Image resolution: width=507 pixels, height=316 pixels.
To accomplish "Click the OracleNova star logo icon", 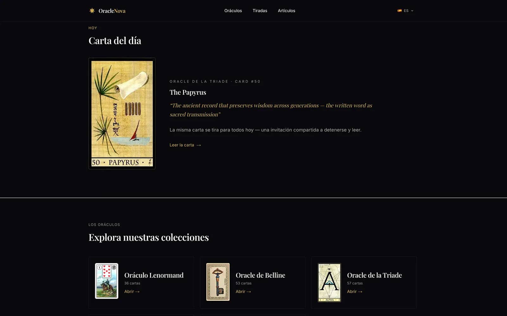I will click(x=92, y=11).
